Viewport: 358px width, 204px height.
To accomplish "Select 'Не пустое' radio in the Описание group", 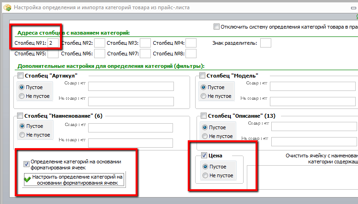I will [x=205, y=136].
